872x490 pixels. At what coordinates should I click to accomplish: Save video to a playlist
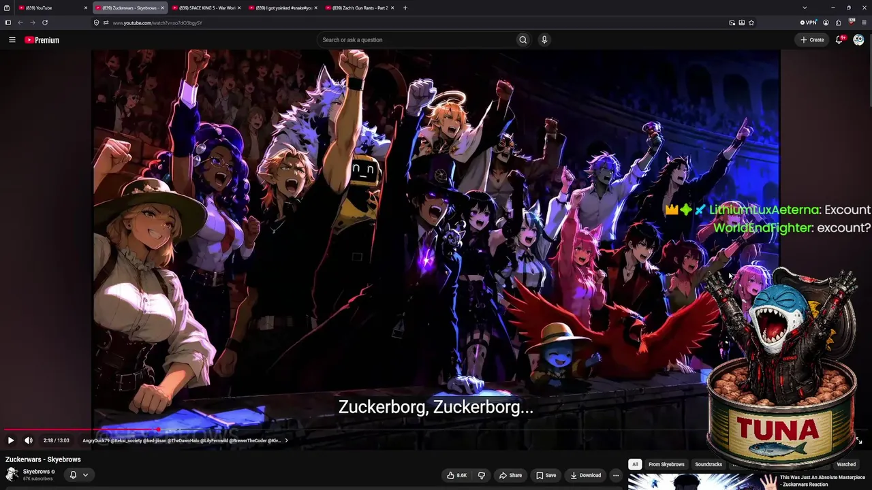pyautogui.click(x=546, y=475)
